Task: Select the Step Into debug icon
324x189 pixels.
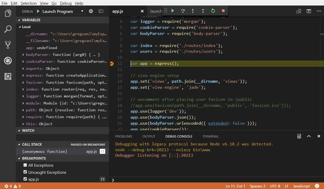Action: pos(193,11)
